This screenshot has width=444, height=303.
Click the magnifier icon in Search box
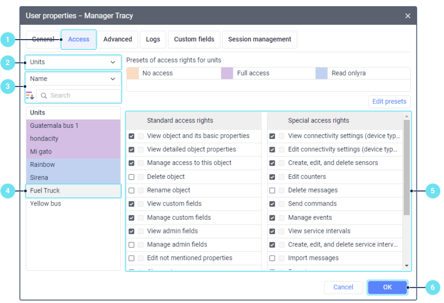pos(44,96)
